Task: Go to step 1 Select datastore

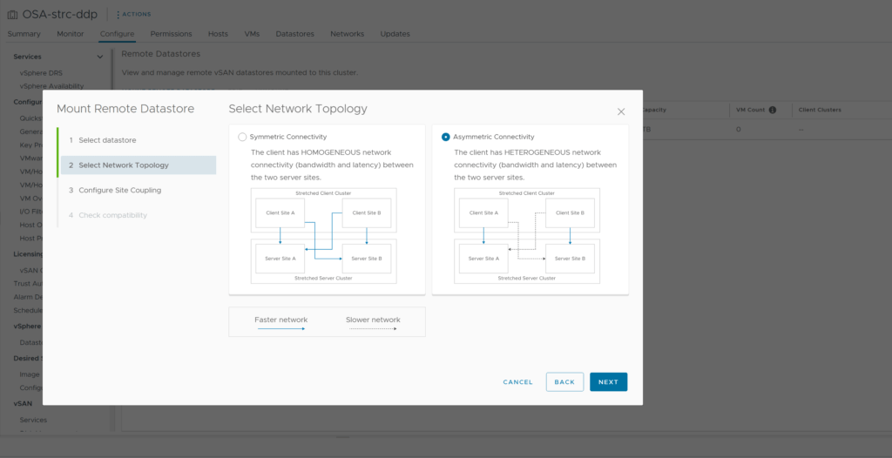Action: tap(107, 140)
